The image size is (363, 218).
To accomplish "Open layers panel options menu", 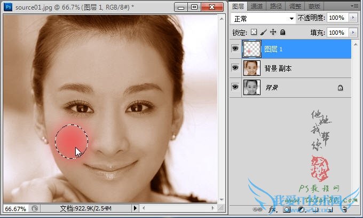I will (354, 6).
